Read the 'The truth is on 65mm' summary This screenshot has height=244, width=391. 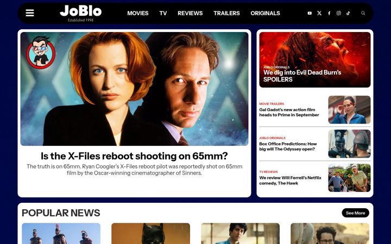(x=134, y=170)
